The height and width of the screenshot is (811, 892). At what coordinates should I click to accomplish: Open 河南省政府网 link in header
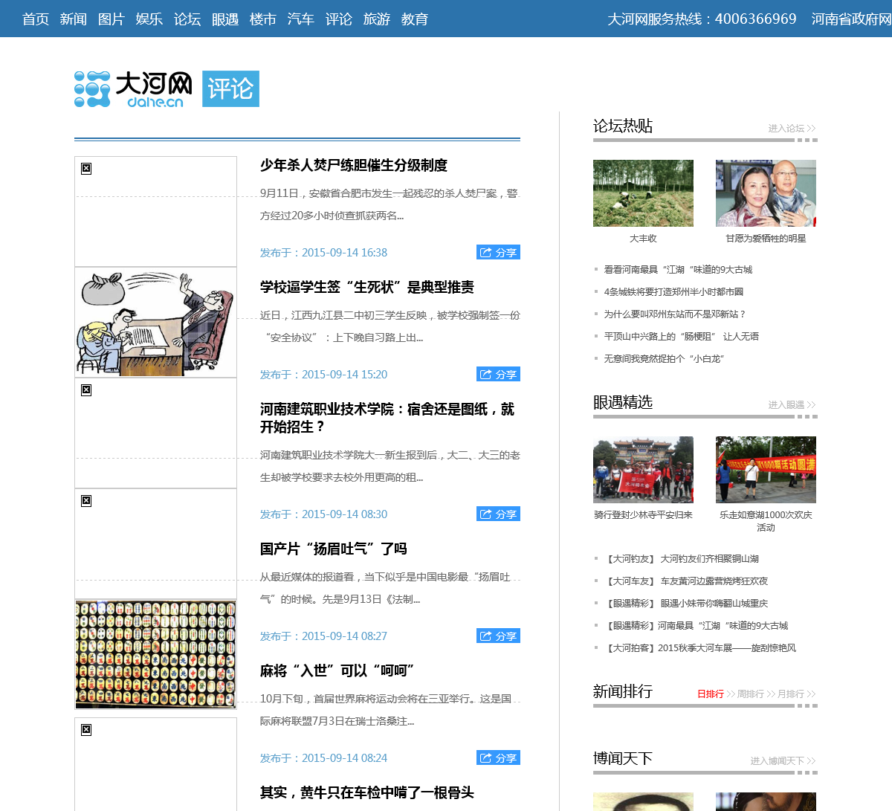click(x=852, y=19)
